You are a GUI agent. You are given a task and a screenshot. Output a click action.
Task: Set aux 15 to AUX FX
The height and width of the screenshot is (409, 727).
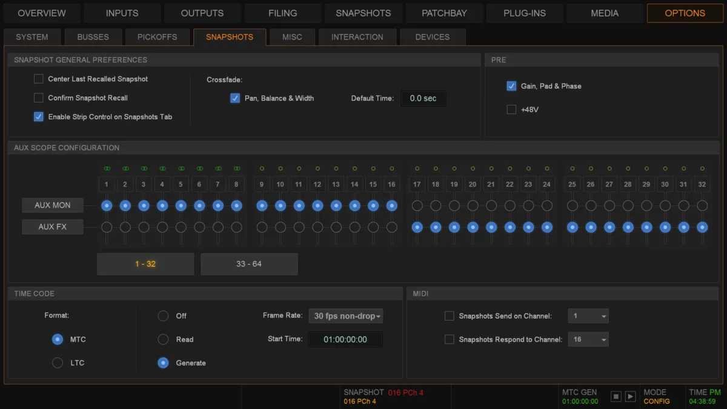373,227
